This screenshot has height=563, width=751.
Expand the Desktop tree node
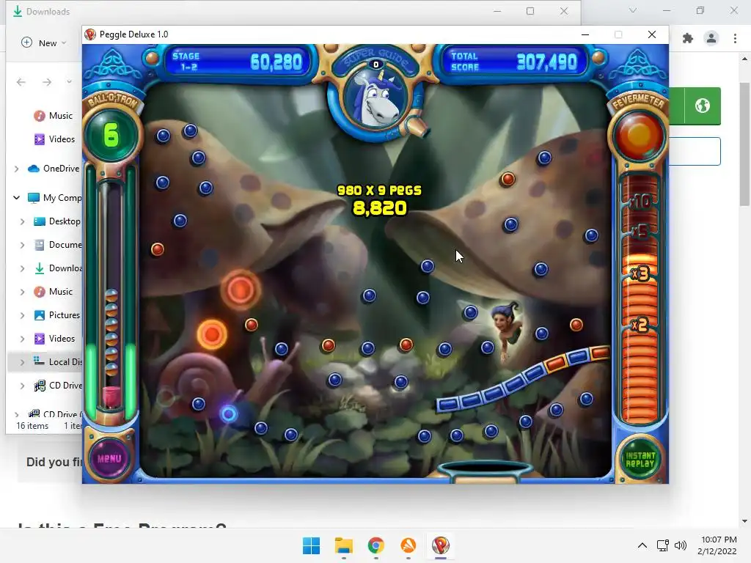(x=22, y=221)
